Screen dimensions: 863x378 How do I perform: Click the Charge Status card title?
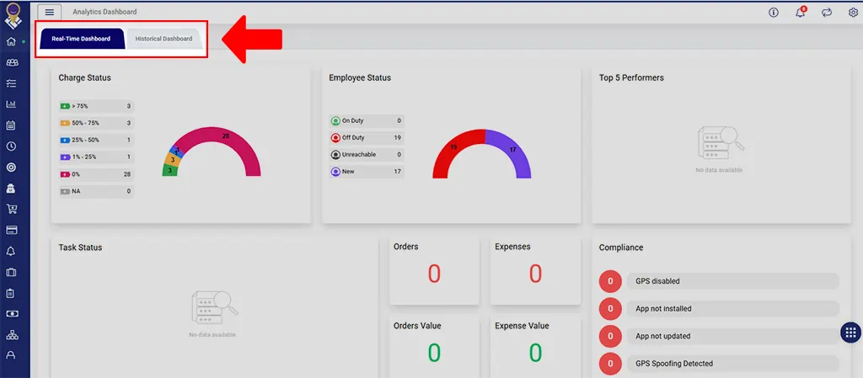tap(85, 78)
